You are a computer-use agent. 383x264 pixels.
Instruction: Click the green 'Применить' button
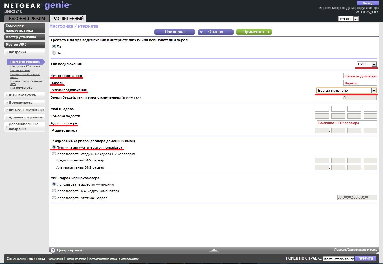(x=254, y=32)
